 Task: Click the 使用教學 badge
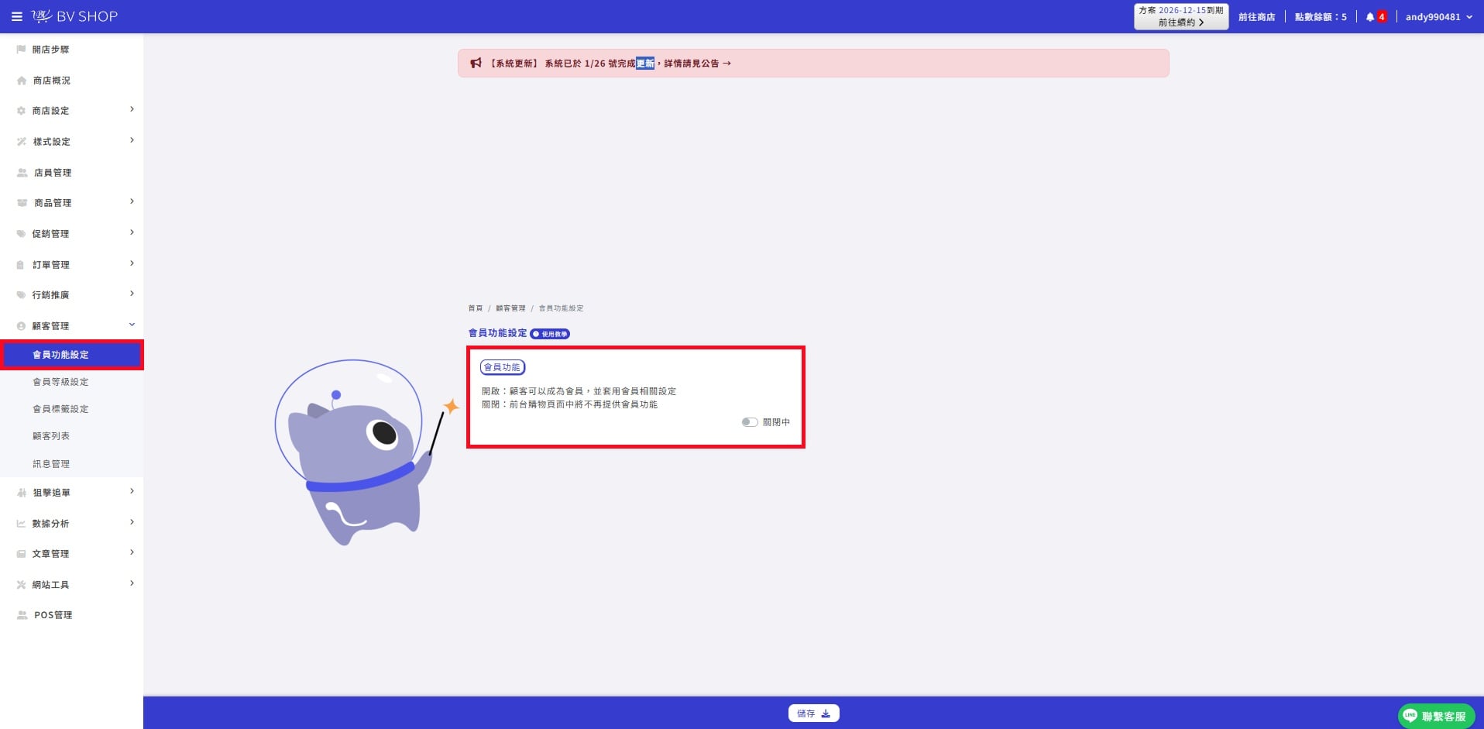click(550, 334)
